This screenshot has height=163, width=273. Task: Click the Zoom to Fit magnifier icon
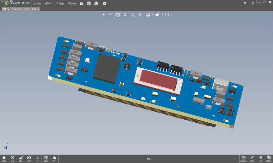tap(140, 15)
